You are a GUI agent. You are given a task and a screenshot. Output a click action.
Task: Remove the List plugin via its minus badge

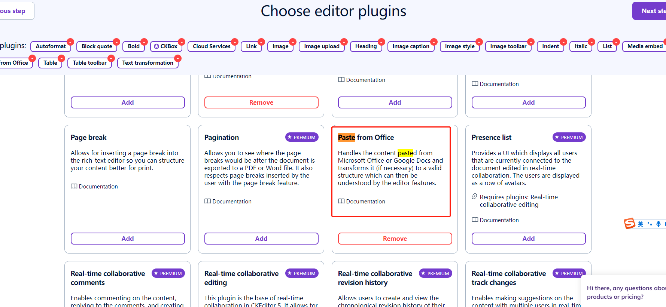point(616,42)
